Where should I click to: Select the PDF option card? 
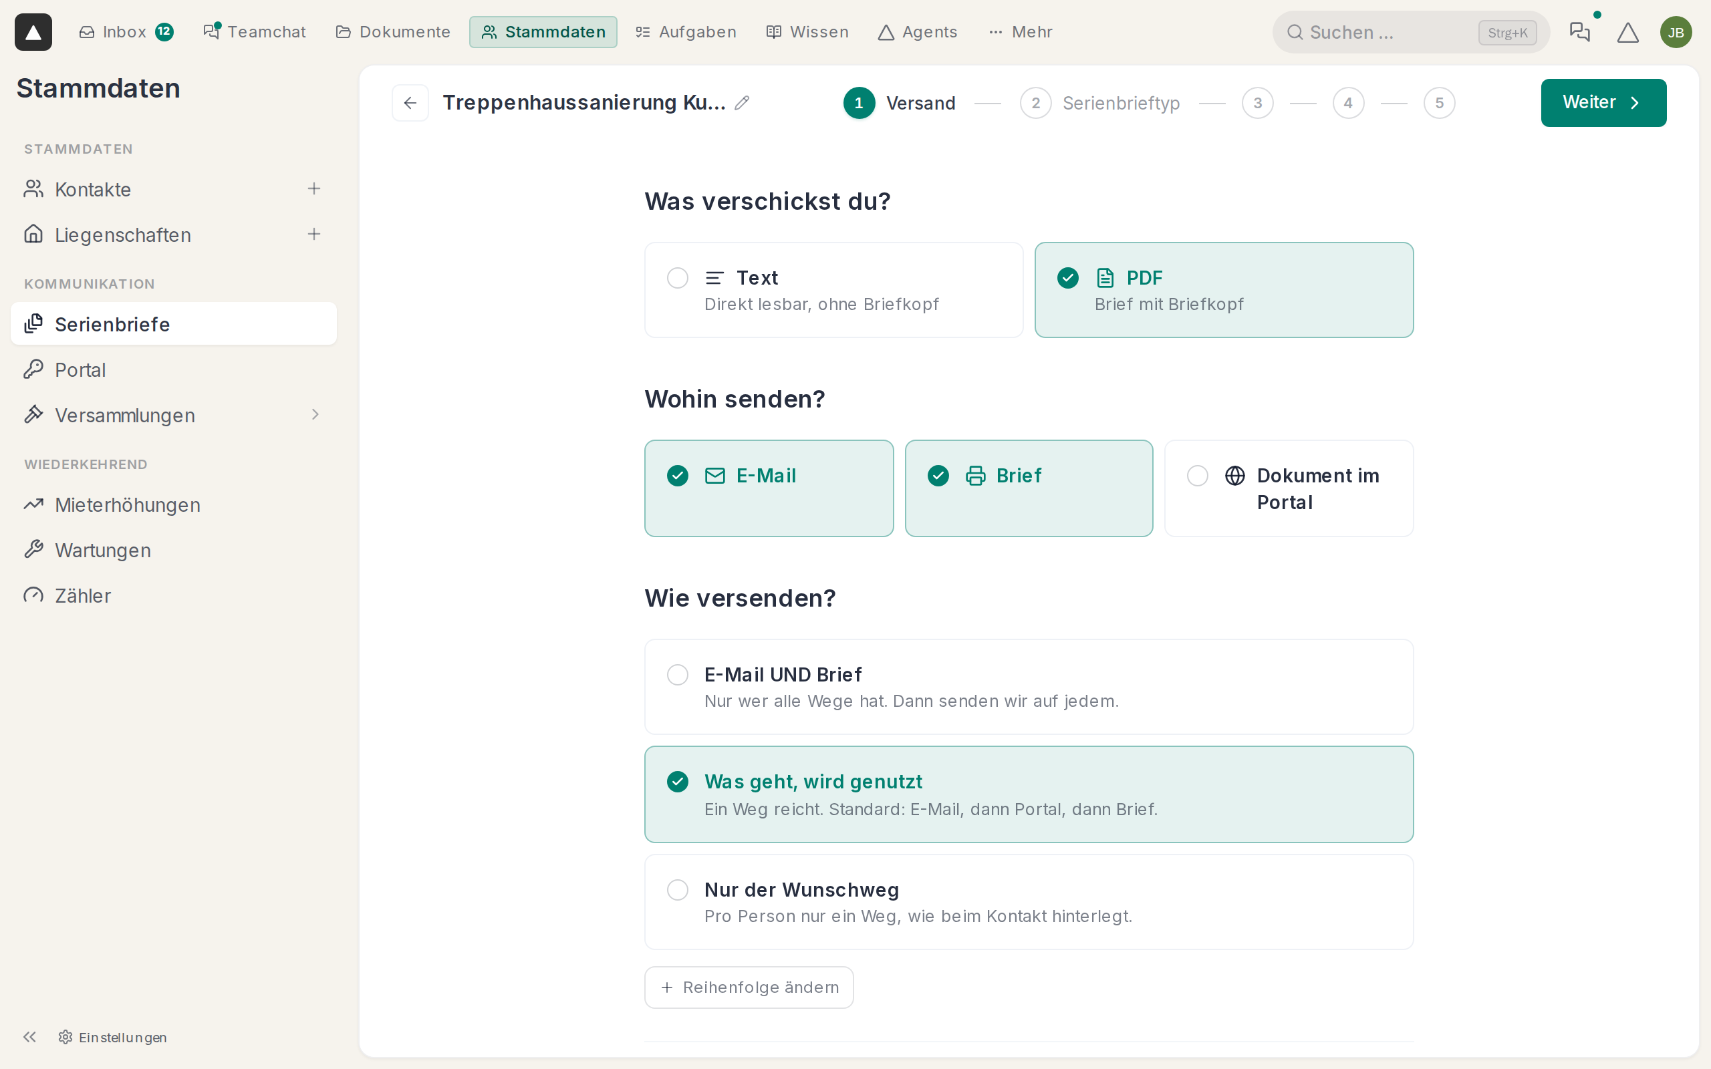tap(1224, 290)
